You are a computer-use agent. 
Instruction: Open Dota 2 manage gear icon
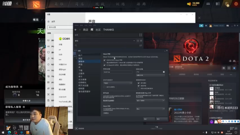pyautogui.click(x=223, y=68)
